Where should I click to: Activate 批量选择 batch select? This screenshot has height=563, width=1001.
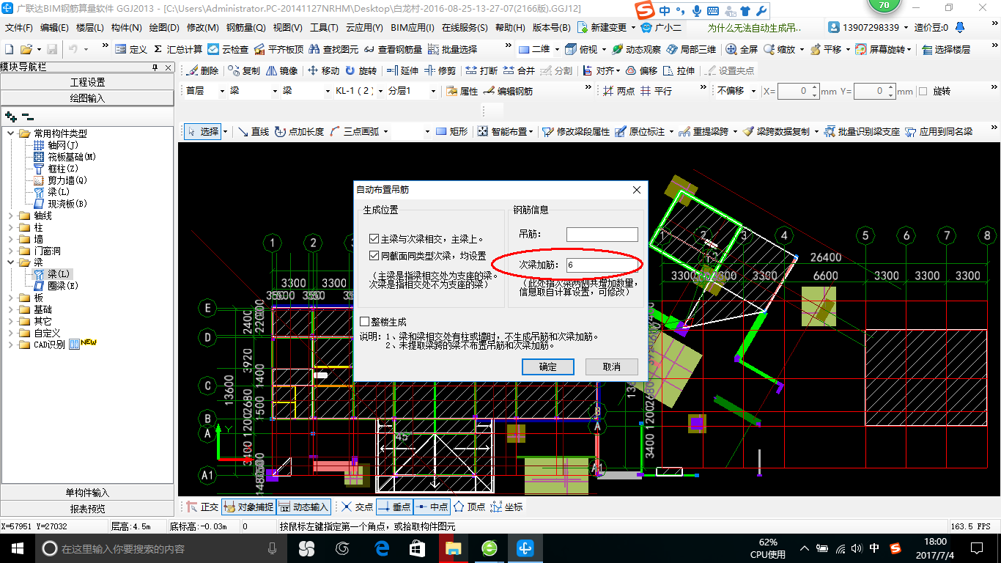pos(452,49)
